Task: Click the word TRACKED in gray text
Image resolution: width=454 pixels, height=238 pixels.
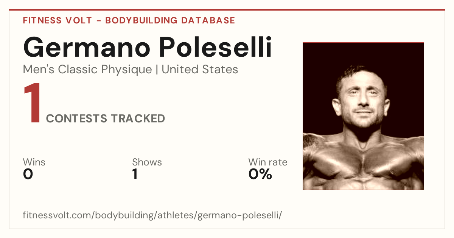Action: (x=138, y=119)
